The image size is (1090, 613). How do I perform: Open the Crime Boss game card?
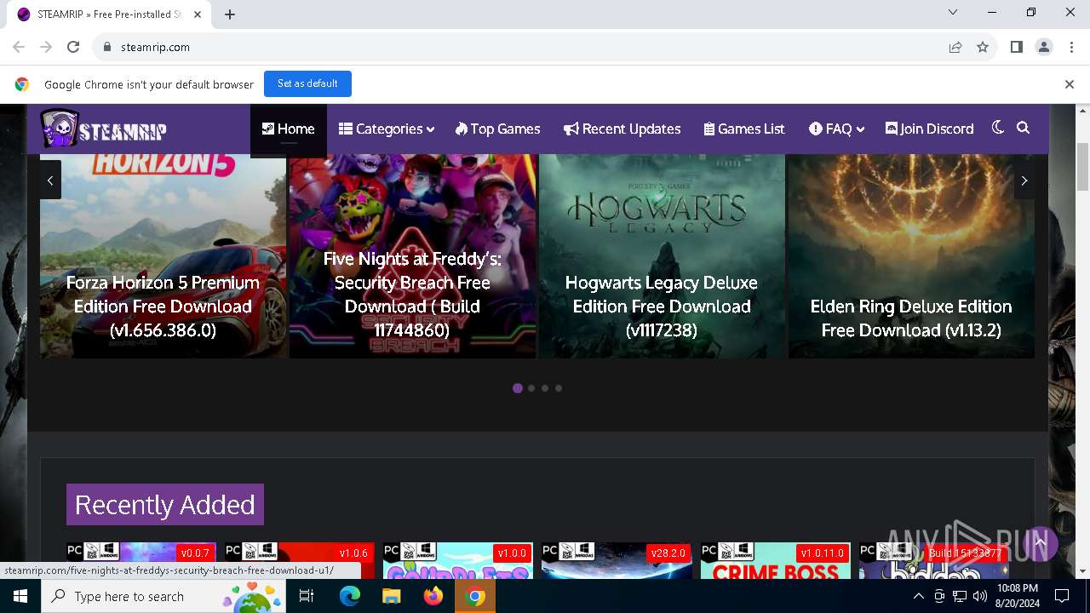775,560
